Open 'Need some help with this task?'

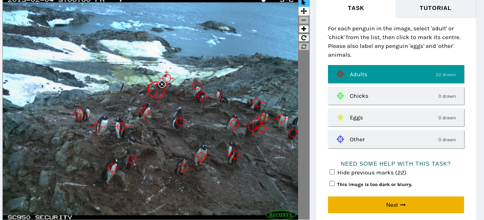click(x=395, y=164)
